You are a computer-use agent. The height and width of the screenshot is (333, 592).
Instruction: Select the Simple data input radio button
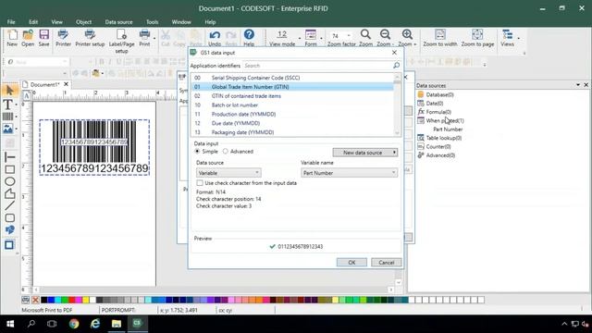click(197, 152)
